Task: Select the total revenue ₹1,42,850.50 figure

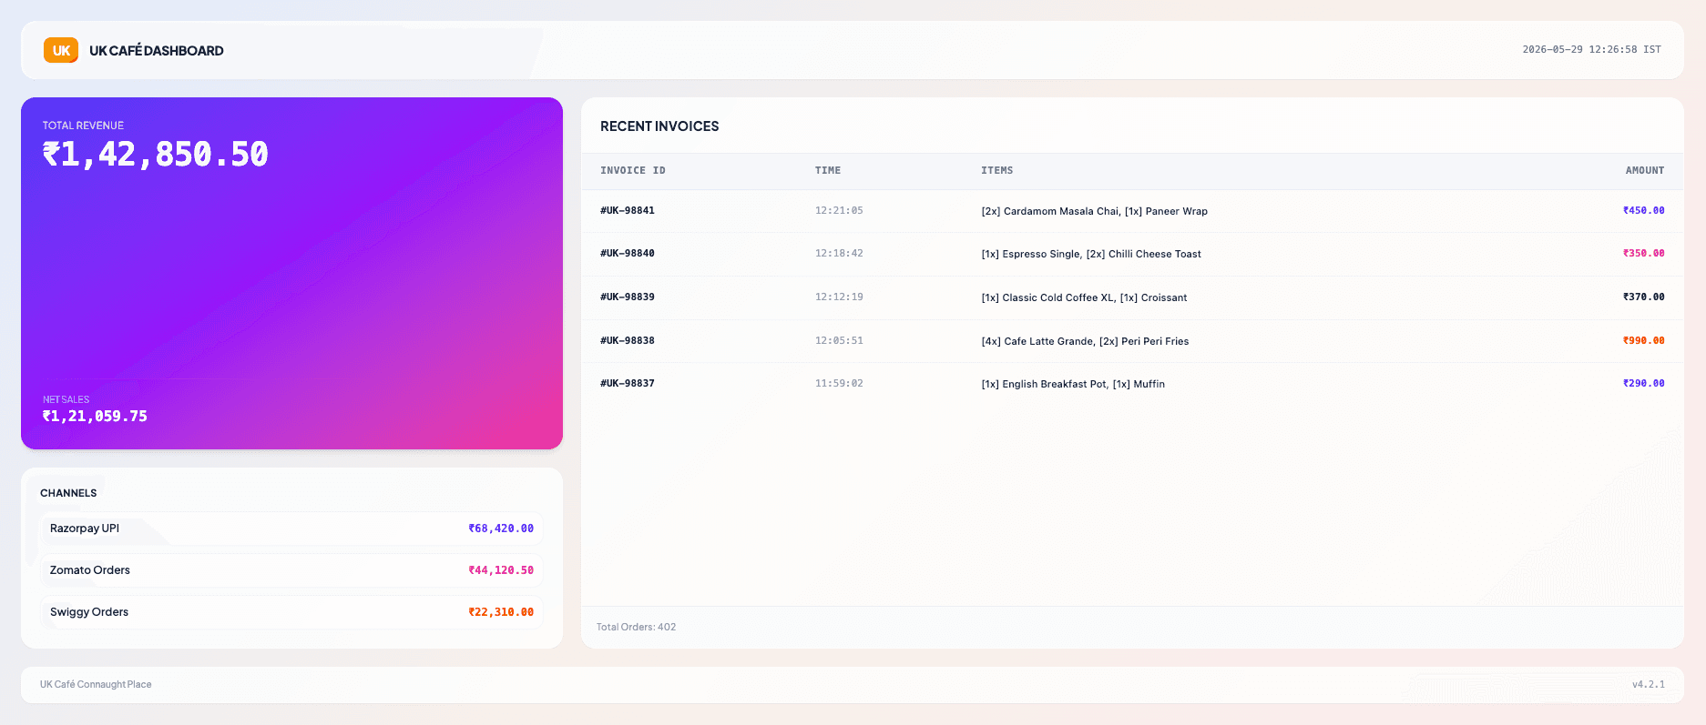Action: pos(155,154)
